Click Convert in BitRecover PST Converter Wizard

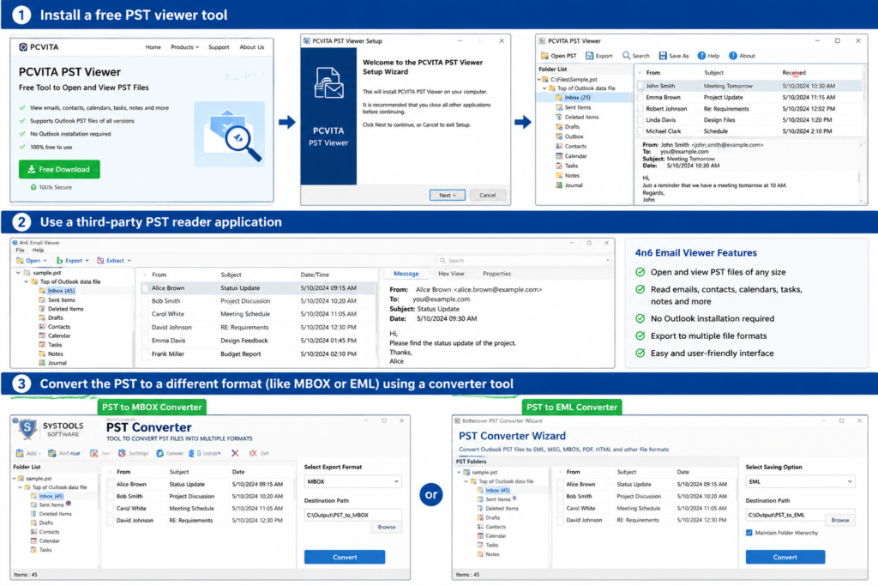[785, 557]
